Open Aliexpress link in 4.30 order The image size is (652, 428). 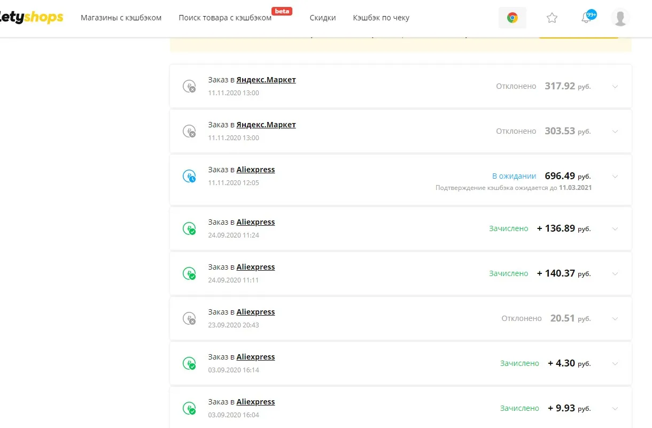point(255,357)
